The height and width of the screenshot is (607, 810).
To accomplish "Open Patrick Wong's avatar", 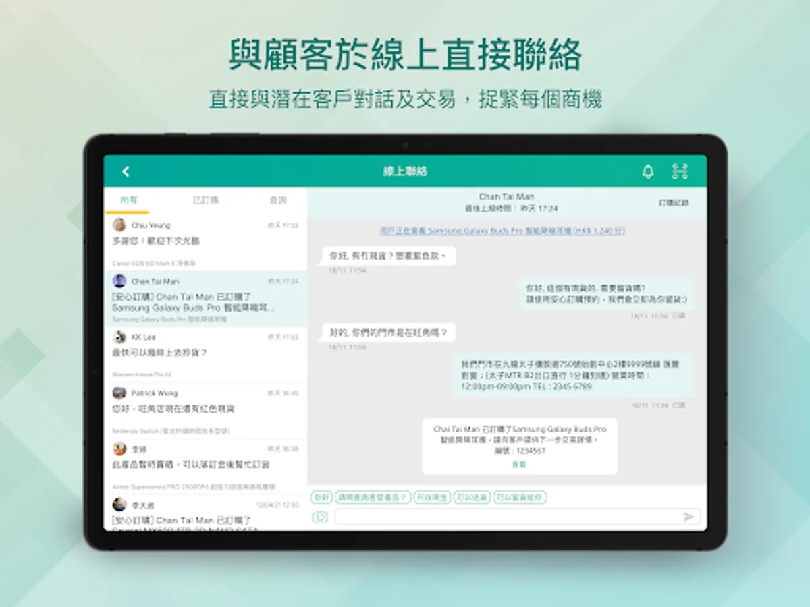I will [x=119, y=393].
